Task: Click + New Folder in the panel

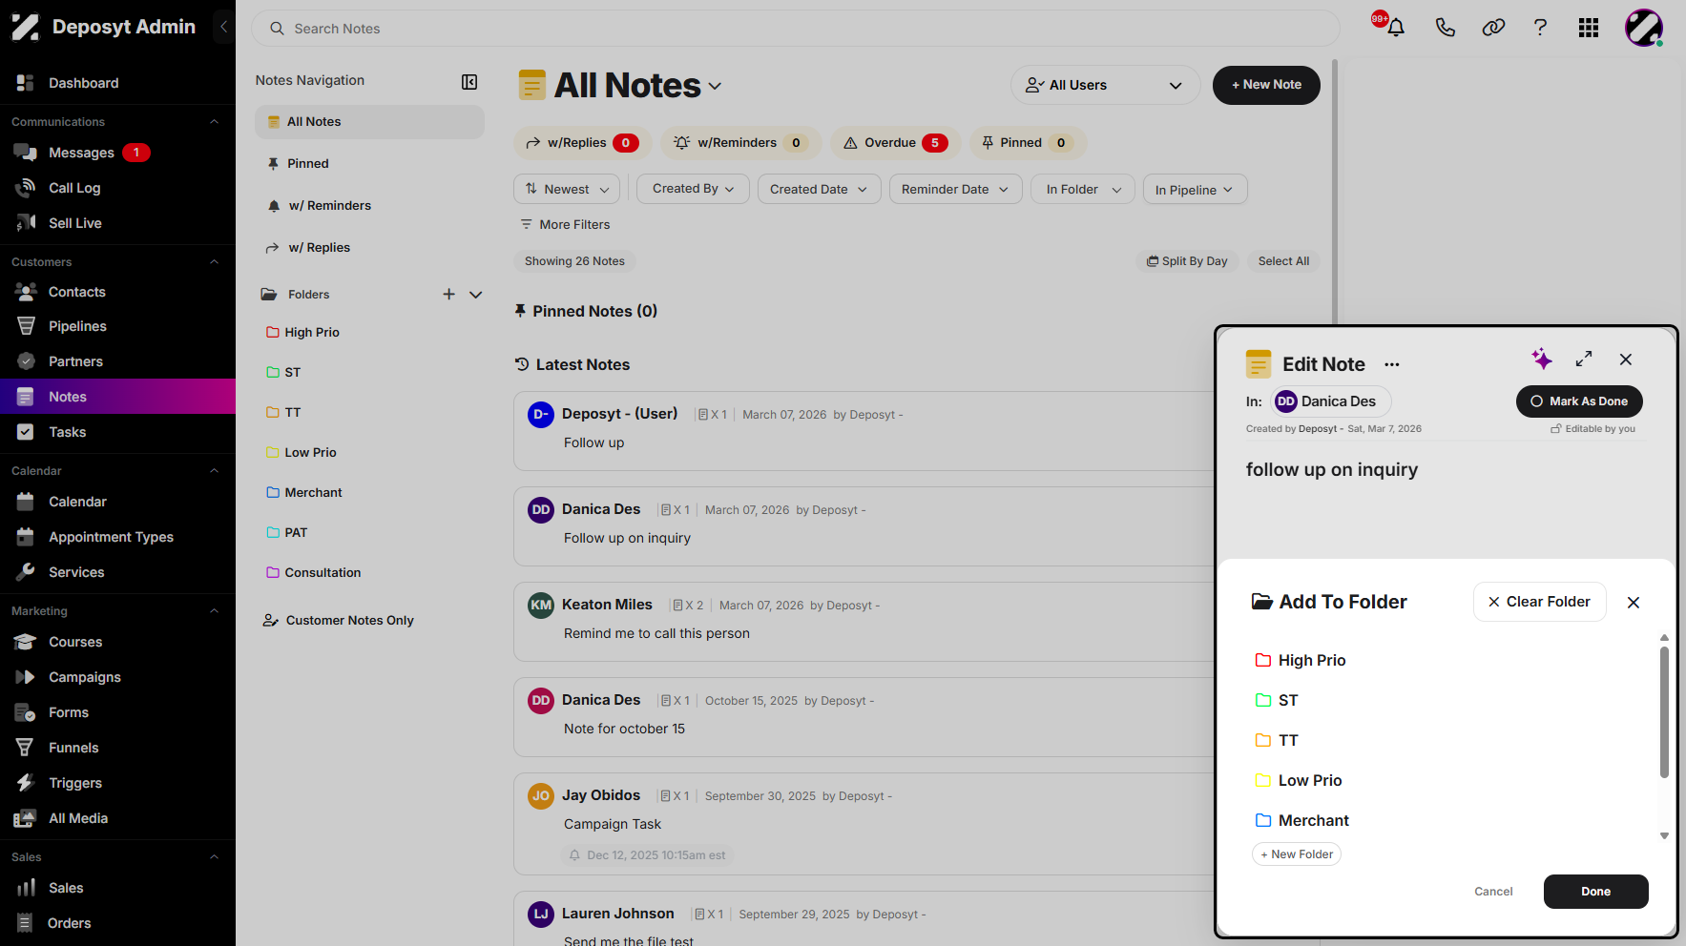Action: [x=1297, y=854]
